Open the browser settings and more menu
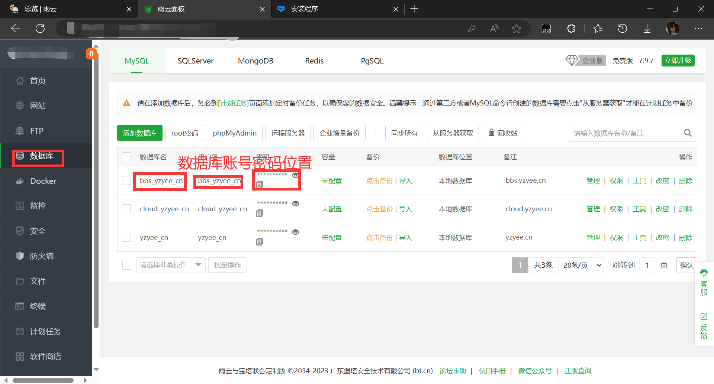 pyautogui.click(x=698, y=29)
